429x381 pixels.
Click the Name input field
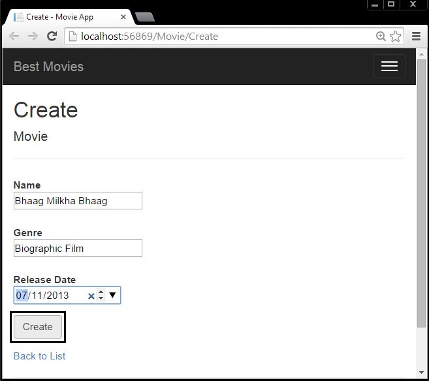click(x=78, y=201)
